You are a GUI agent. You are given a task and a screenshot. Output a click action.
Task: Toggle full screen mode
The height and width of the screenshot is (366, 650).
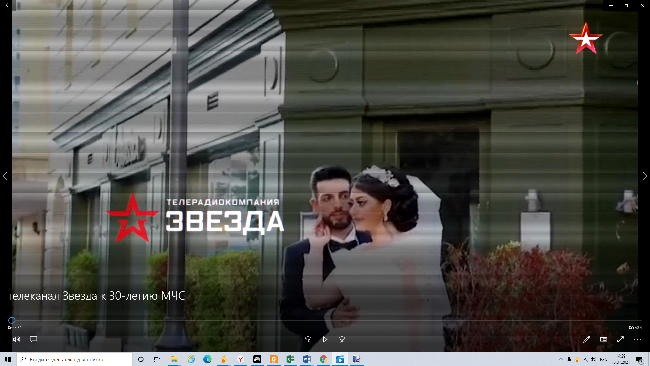(621, 339)
